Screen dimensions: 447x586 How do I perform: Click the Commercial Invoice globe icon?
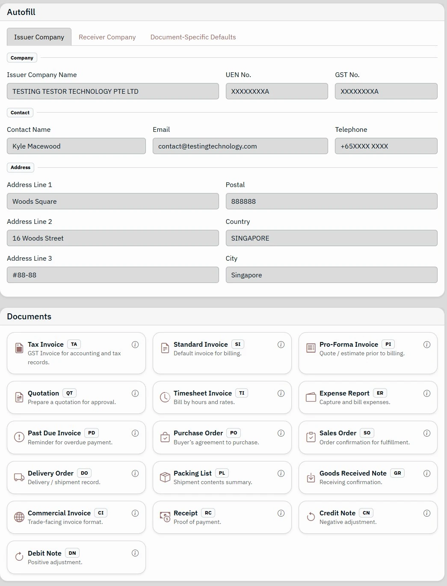tap(19, 517)
